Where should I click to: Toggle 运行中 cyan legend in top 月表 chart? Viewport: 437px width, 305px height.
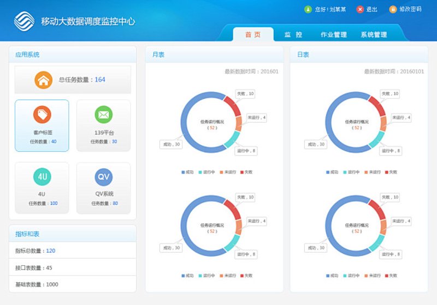[x=206, y=172]
